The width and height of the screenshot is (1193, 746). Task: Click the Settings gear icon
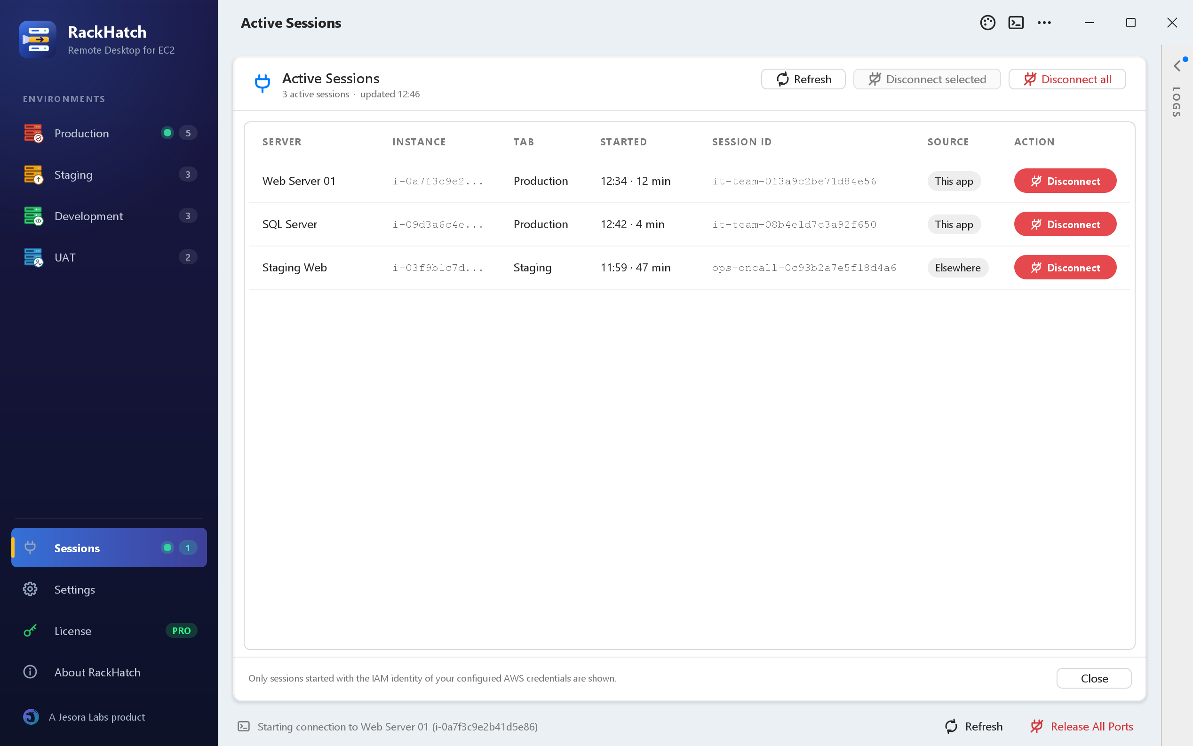click(30, 588)
